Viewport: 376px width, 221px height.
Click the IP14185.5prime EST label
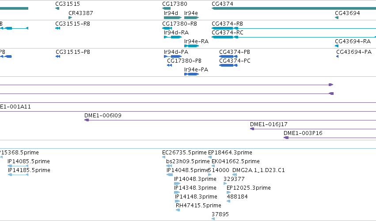coord(29,170)
